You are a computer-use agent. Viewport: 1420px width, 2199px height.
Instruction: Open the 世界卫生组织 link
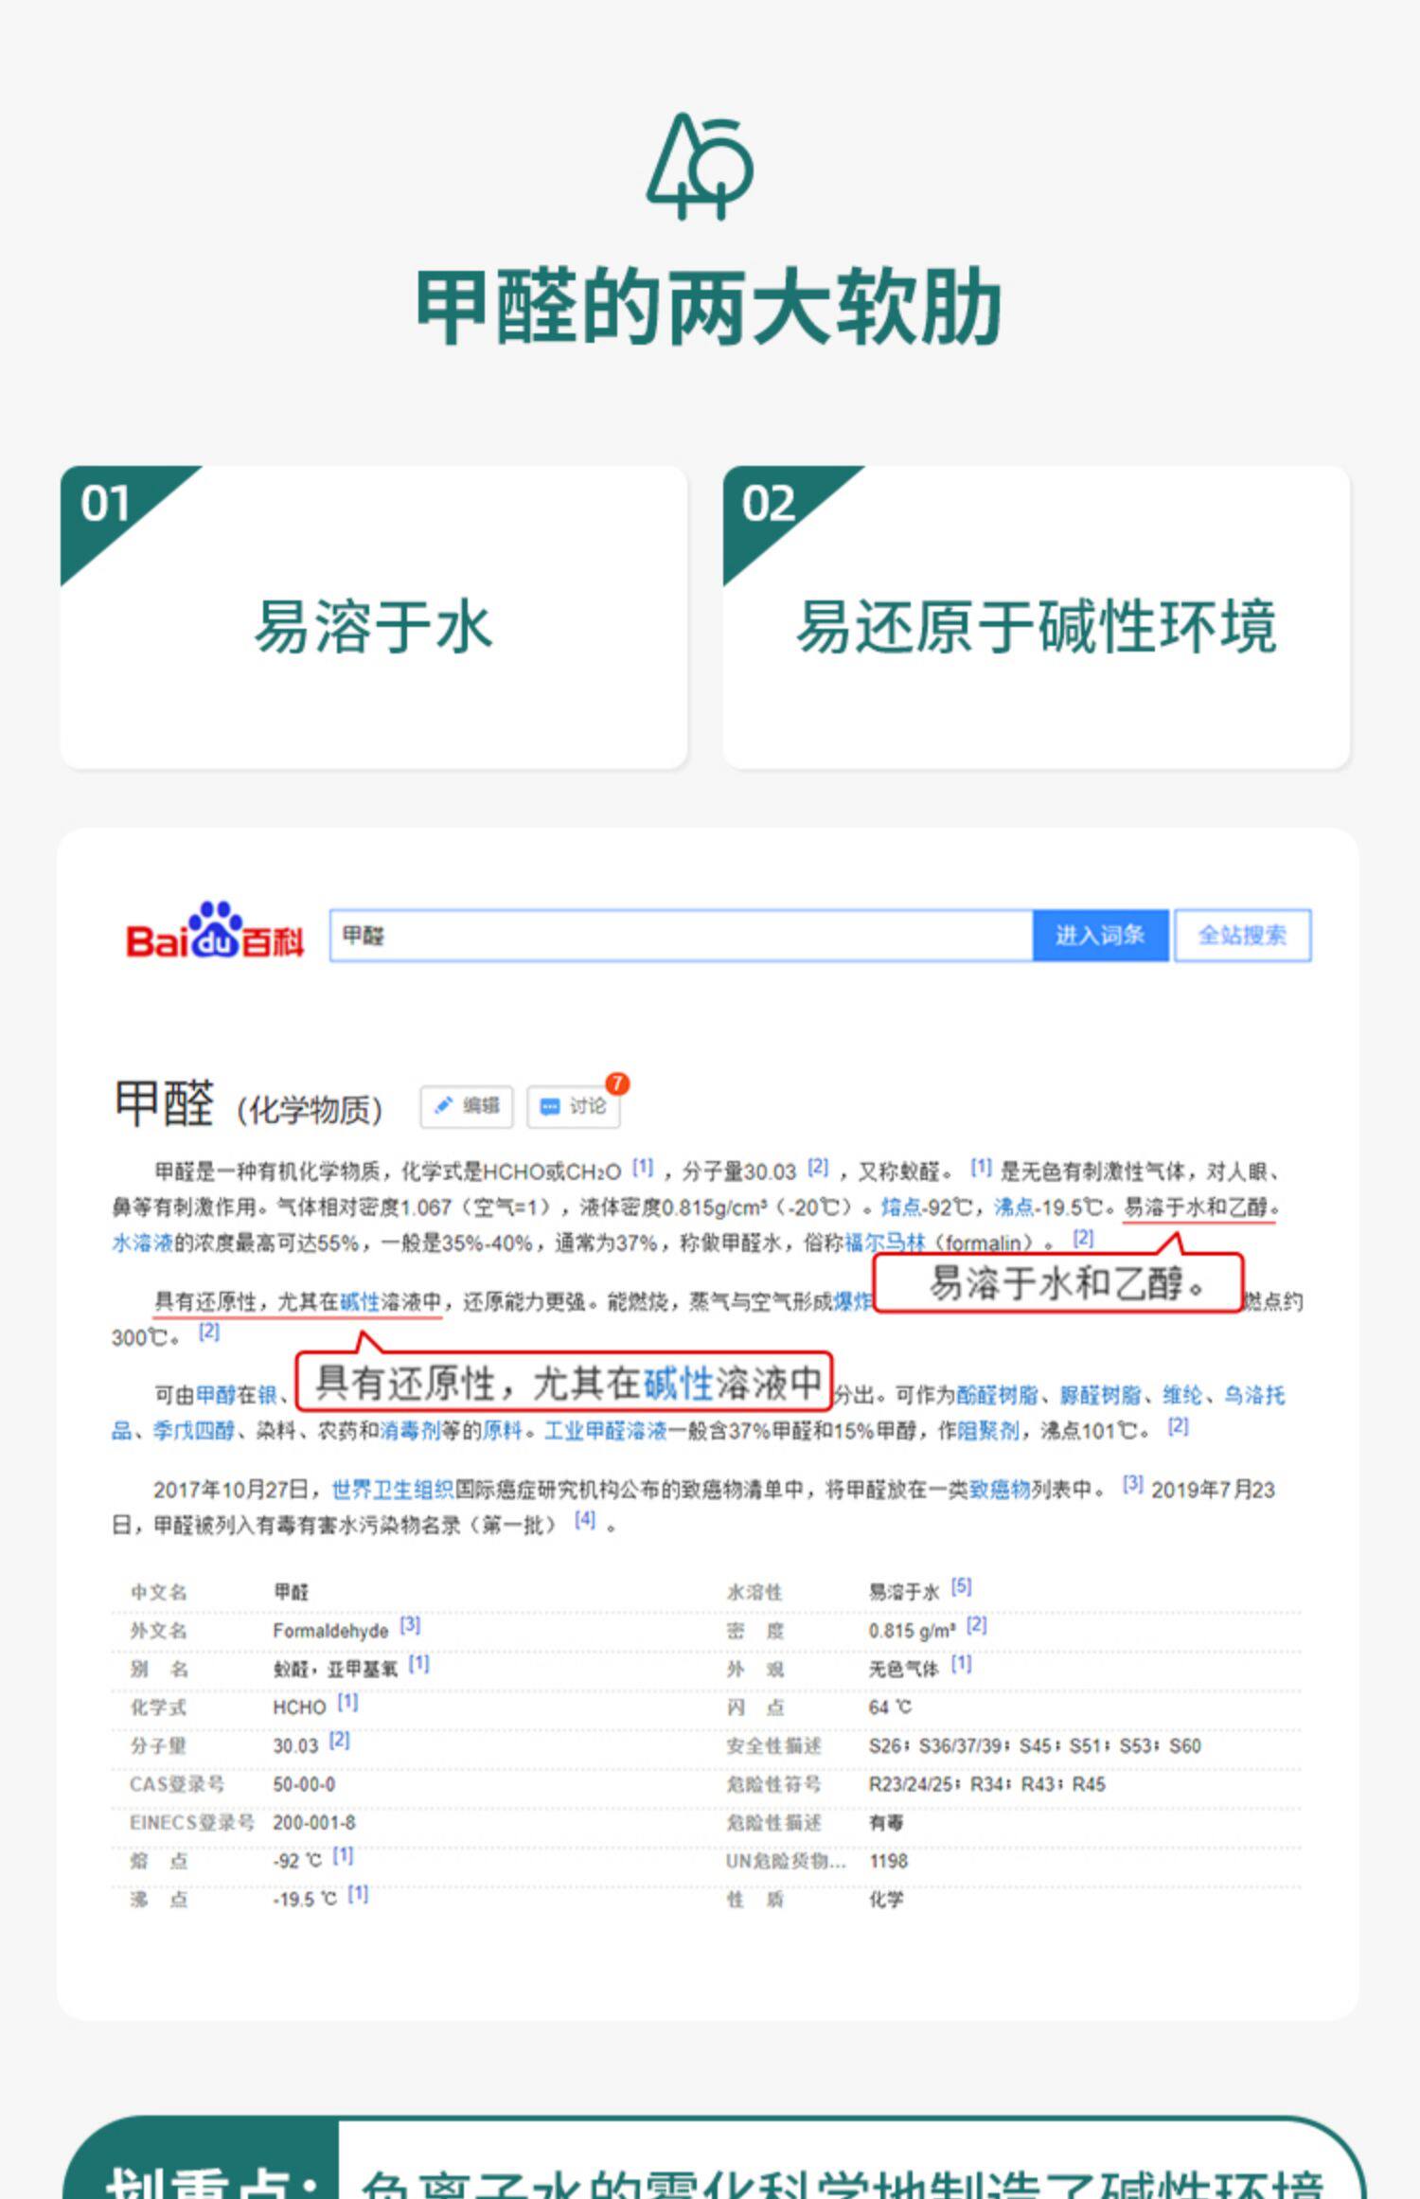click(x=393, y=1490)
